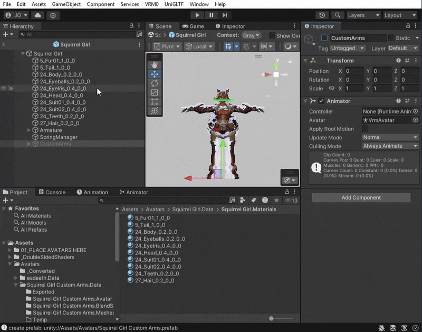The height and width of the screenshot is (332, 422).
Task: Open the Layer Default dropdown
Action: click(x=403, y=48)
